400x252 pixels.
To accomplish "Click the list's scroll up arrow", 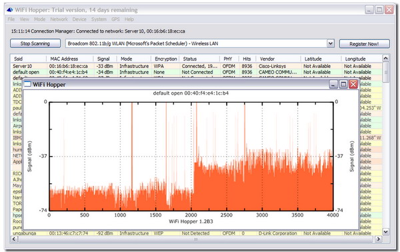I will [x=386, y=58].
